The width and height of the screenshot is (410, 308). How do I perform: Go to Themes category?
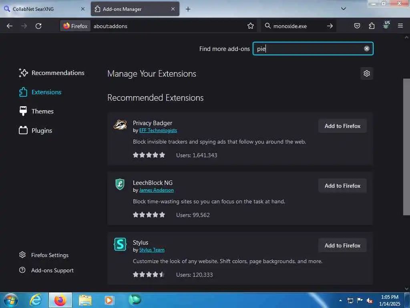[36, 111]
